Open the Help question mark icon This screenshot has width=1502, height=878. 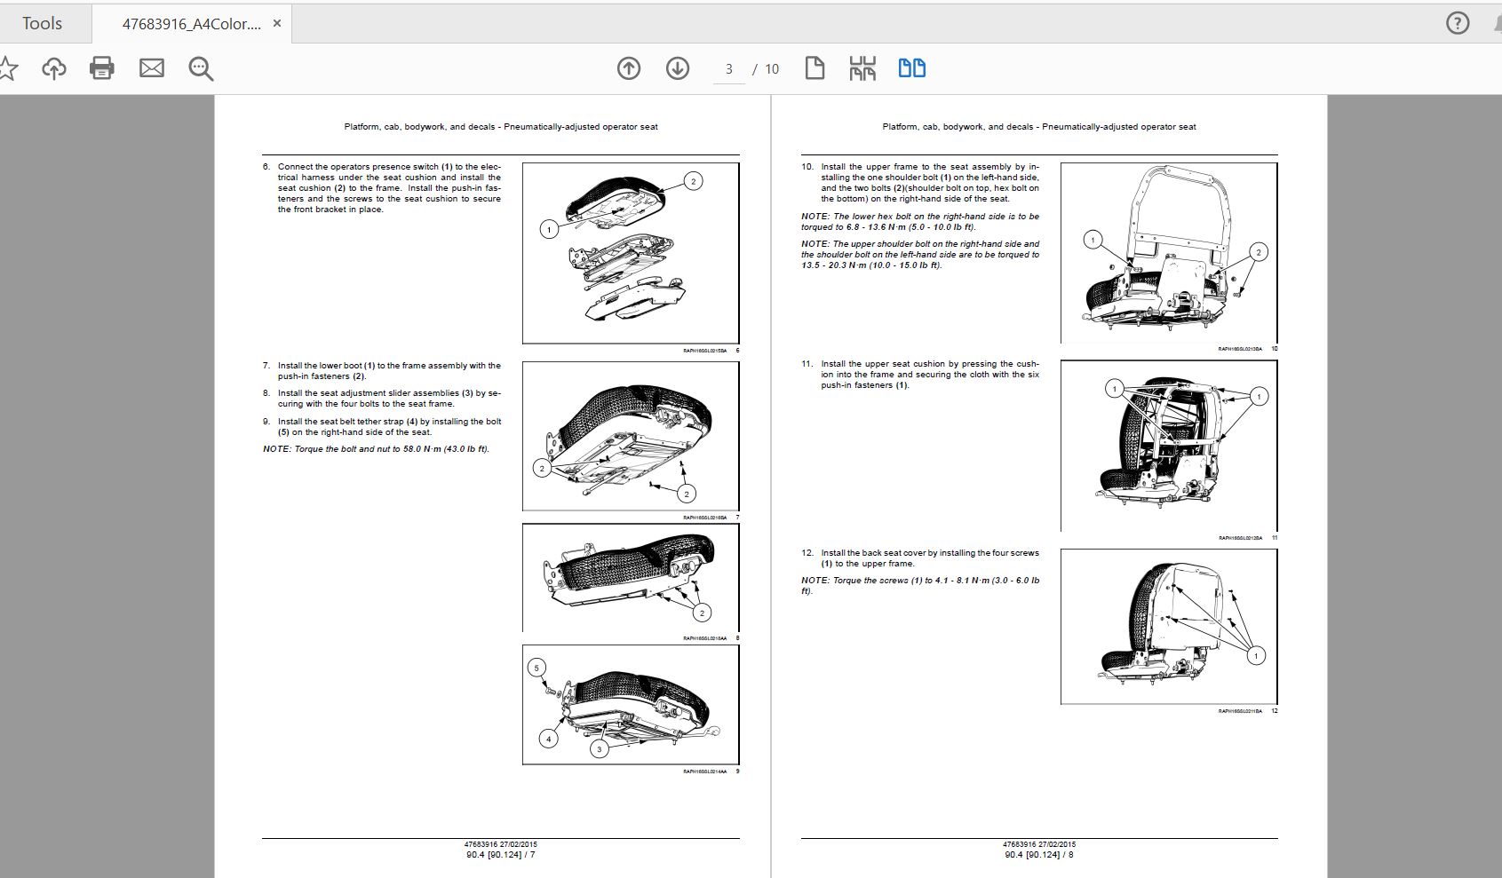click(x=1458, y=23)
